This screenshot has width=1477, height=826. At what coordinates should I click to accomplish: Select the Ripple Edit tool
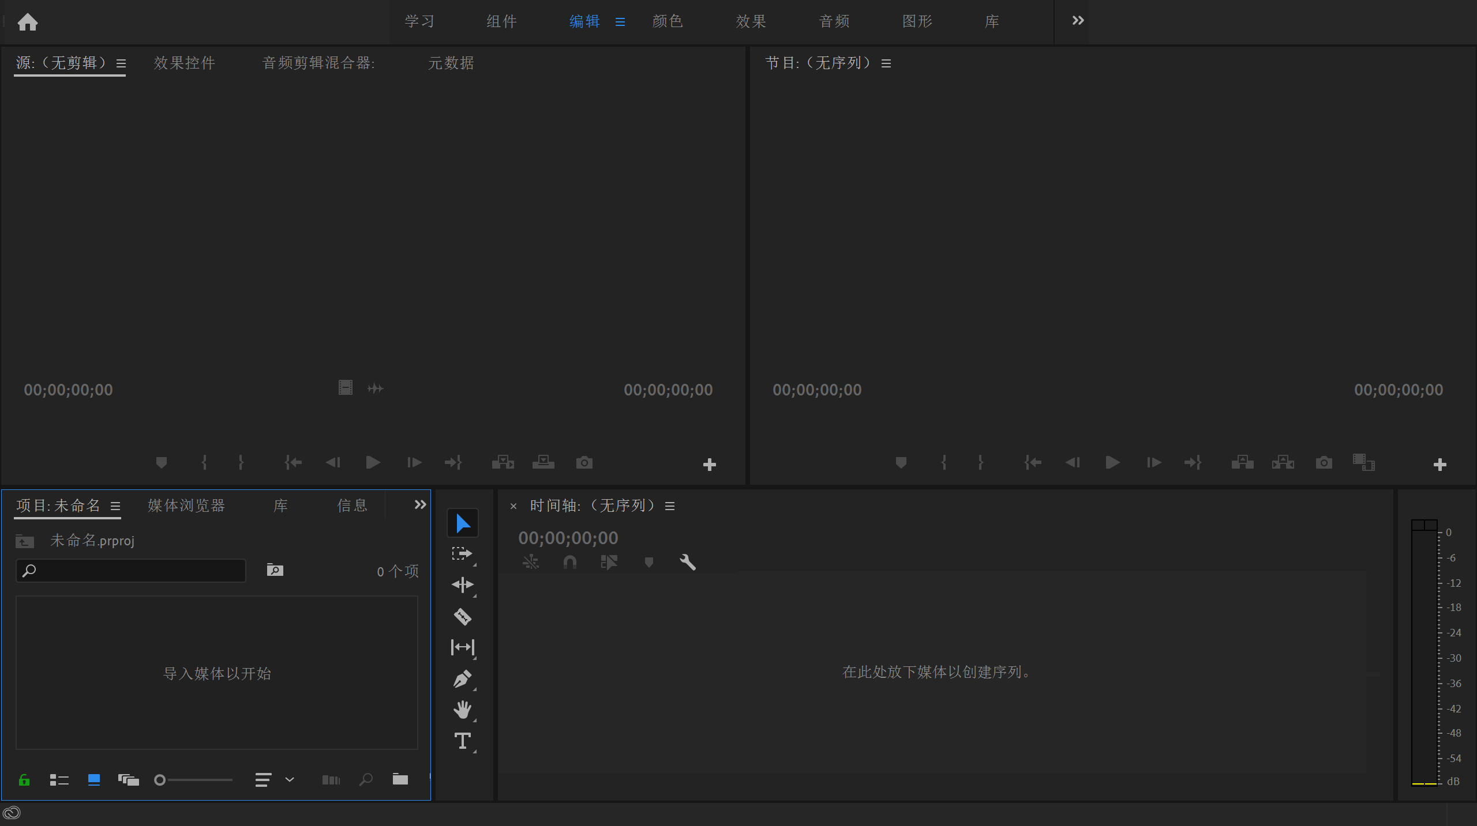click(x=462, y=584)
